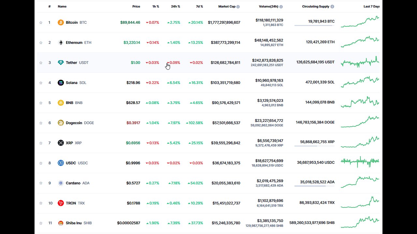Sort by Volume(24h) column header
The height and width of the screenshot is (234, 417).
[269, 6]
